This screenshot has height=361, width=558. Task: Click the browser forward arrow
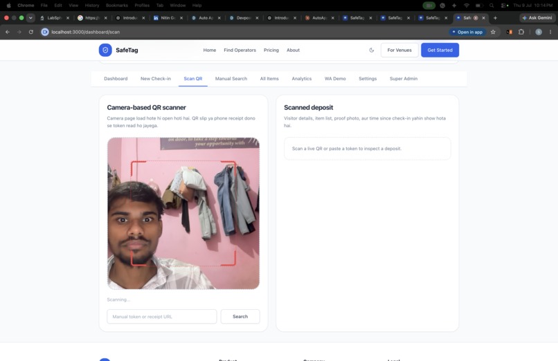click(x=19, y=32)
